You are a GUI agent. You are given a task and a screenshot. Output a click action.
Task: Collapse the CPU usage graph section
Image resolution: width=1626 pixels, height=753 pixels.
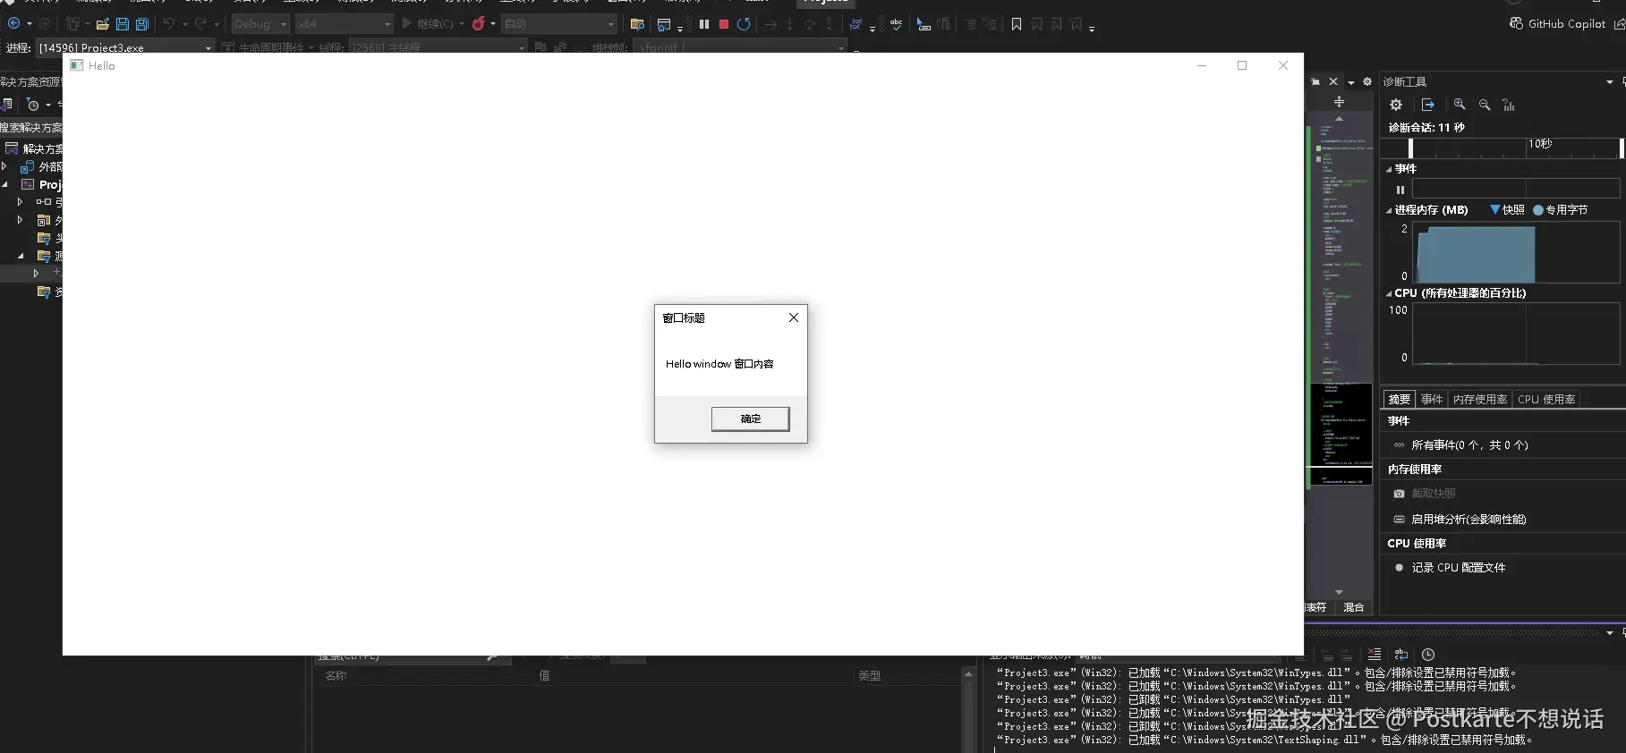click(1389, 293)
